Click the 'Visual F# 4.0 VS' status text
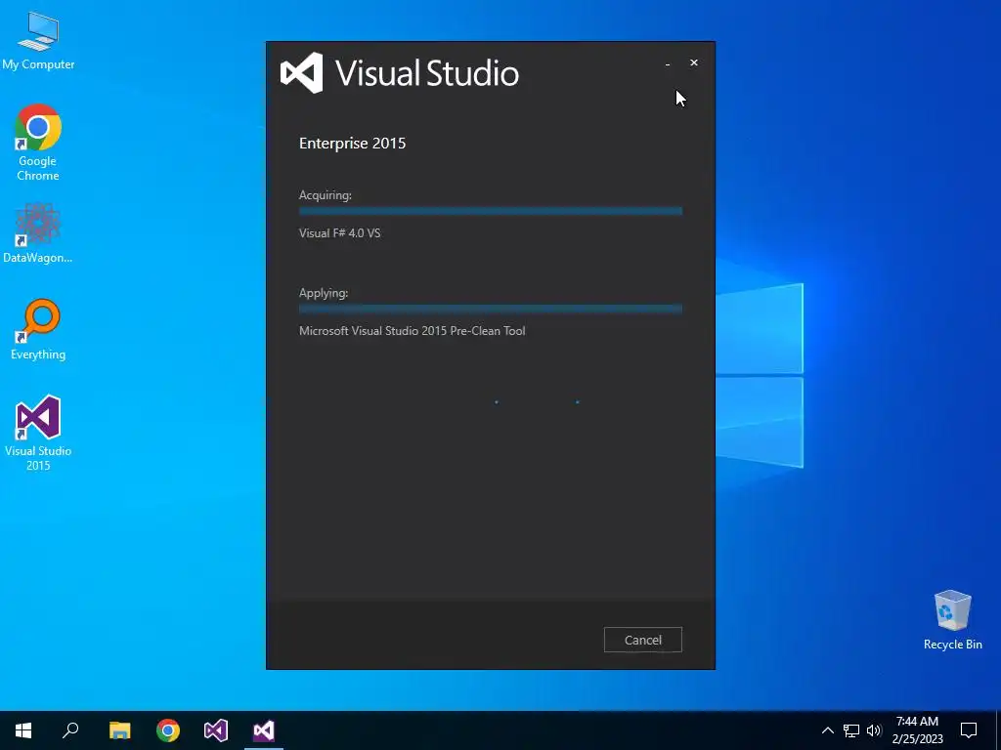The height and width of the screenshot is (750, 1001). (x=339, y=232)
